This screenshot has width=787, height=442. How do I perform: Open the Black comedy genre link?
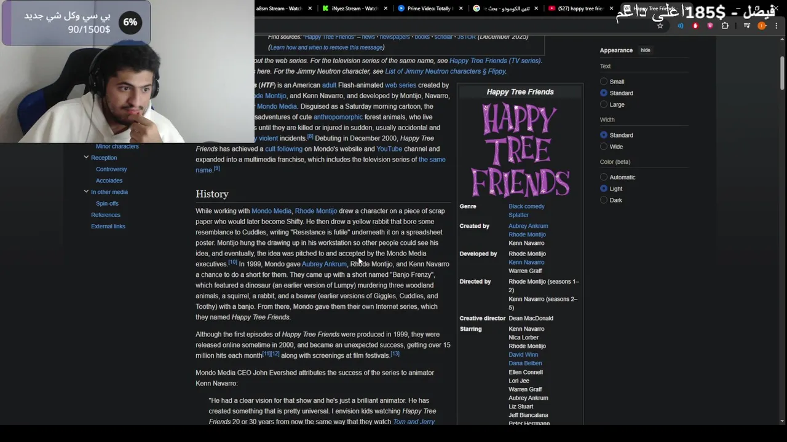526,206
